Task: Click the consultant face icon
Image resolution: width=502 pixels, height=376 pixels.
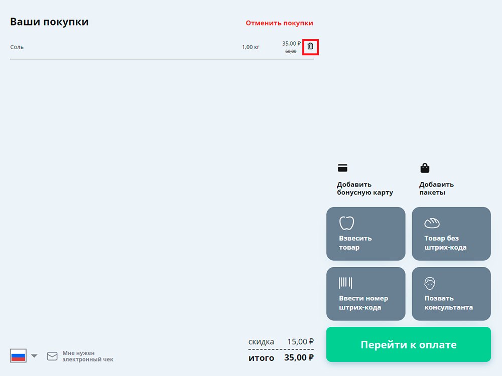Action: click(x=430, y=283)
